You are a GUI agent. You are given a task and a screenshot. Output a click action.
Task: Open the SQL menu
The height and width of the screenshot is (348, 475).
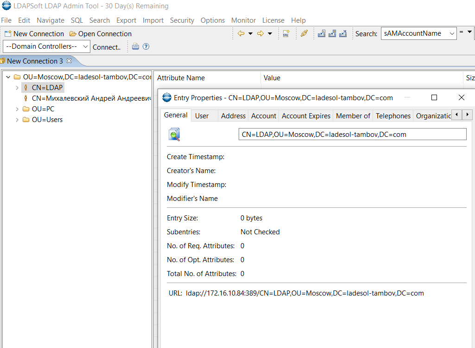(x=76, y=20)
